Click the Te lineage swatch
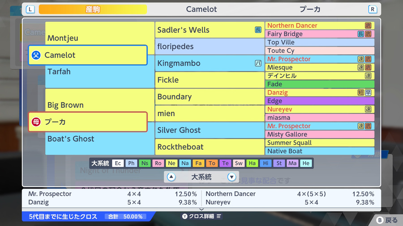 tap(225, 163)
